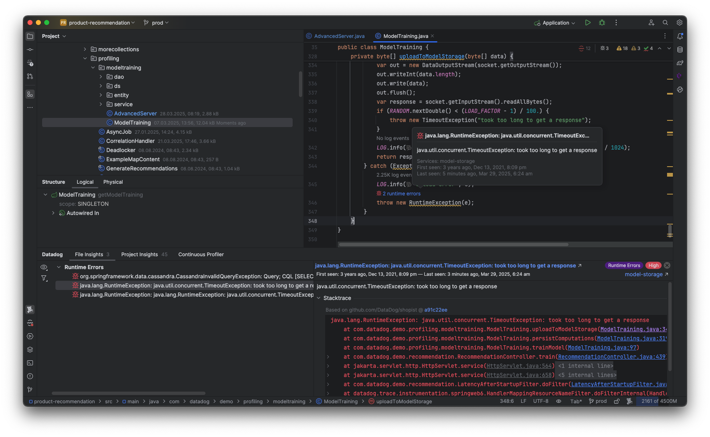This screenshot has height=437, width=710.
Task: Click the filter icon in Runtime Errors
Action: click(x=44, y=278)
